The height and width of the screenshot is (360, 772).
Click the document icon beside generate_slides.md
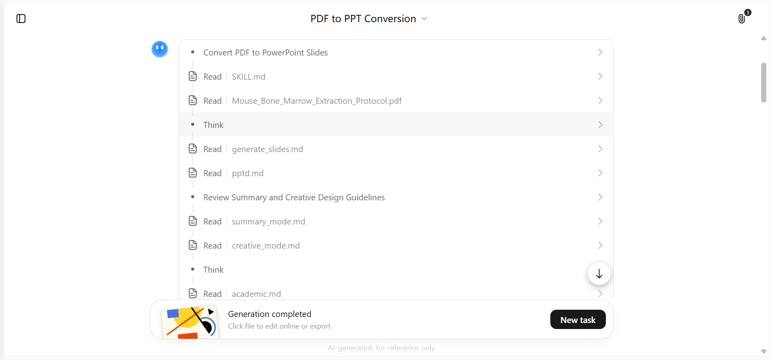pos(193,148)
